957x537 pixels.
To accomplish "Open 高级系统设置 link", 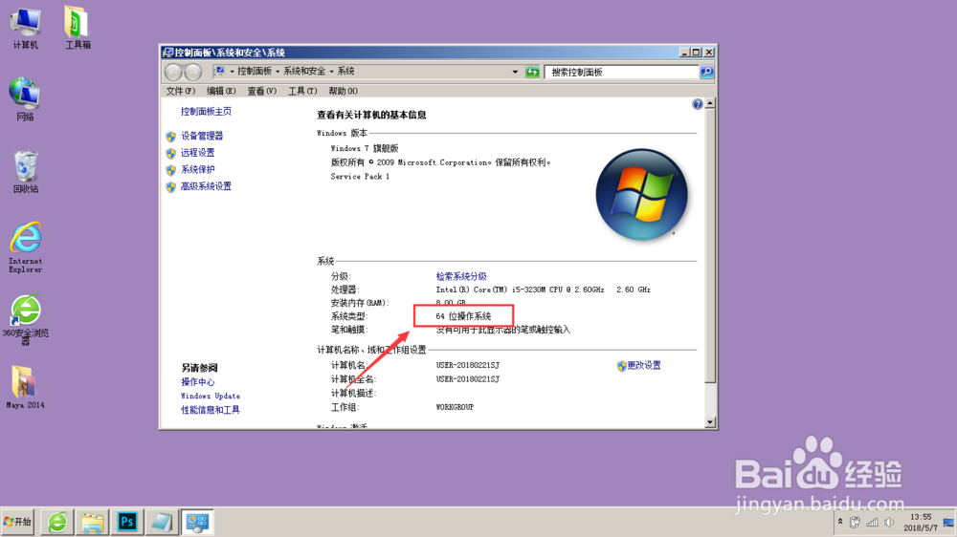I will 207,186.
